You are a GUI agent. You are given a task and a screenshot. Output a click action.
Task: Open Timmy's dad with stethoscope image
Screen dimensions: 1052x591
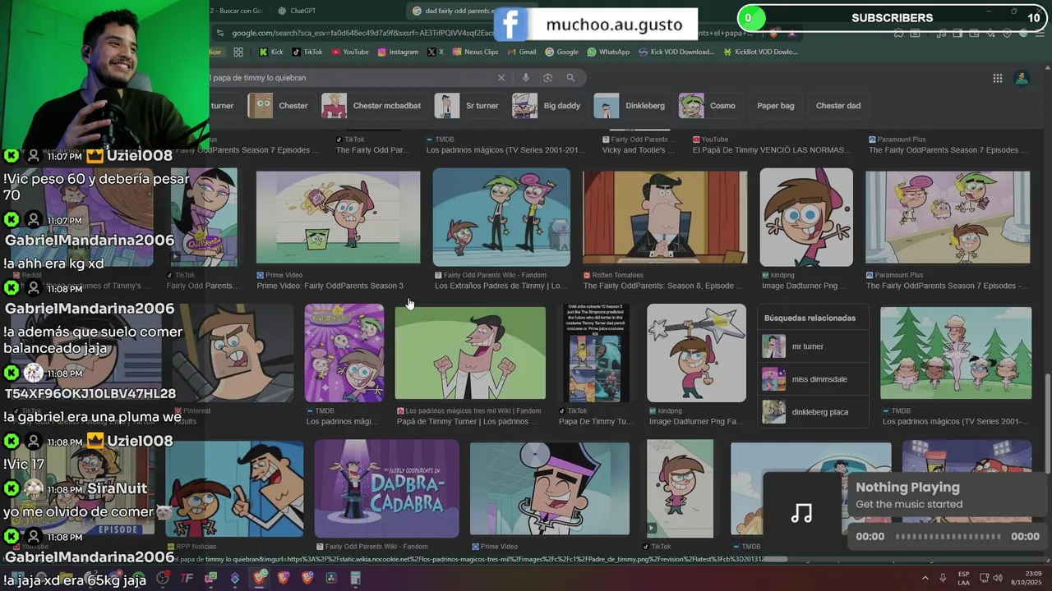550,488
